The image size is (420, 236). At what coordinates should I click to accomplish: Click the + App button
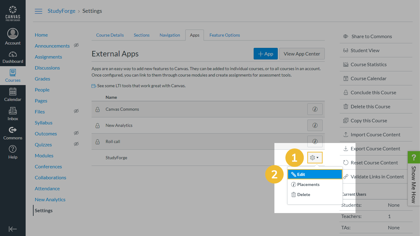pyautogui.click(x=266, y=54)
